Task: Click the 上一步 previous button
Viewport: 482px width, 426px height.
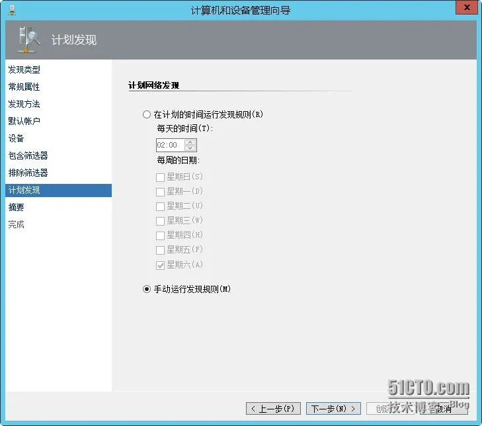Action: pyautogui.click(x=273, y=408)
